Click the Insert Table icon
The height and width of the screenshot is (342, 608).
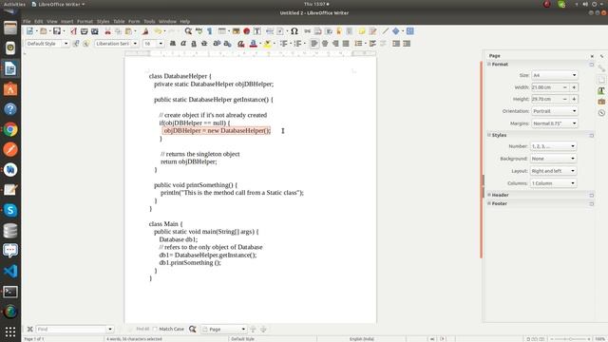click(x=221, y=31)
